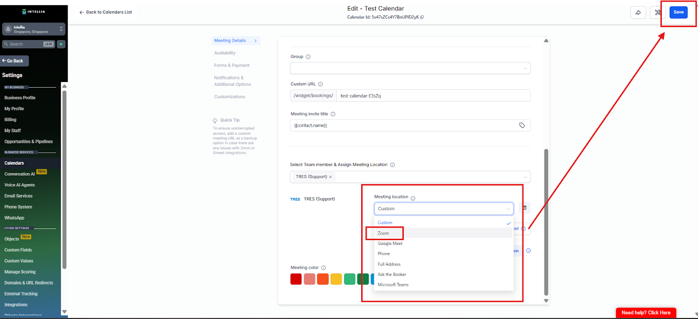Choose Microsoft Teams as meeting location
Viewport: 698px width, 319px height.
pos(444,285)
